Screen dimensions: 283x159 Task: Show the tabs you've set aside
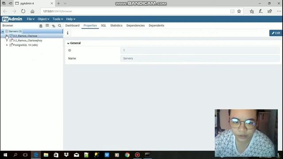(x=4, y=4)
